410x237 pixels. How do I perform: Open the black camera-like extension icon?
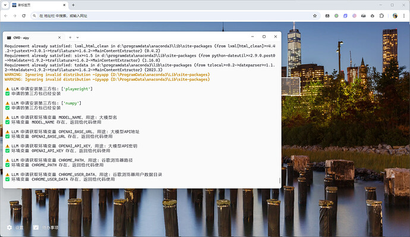click(x=364, y=15)
